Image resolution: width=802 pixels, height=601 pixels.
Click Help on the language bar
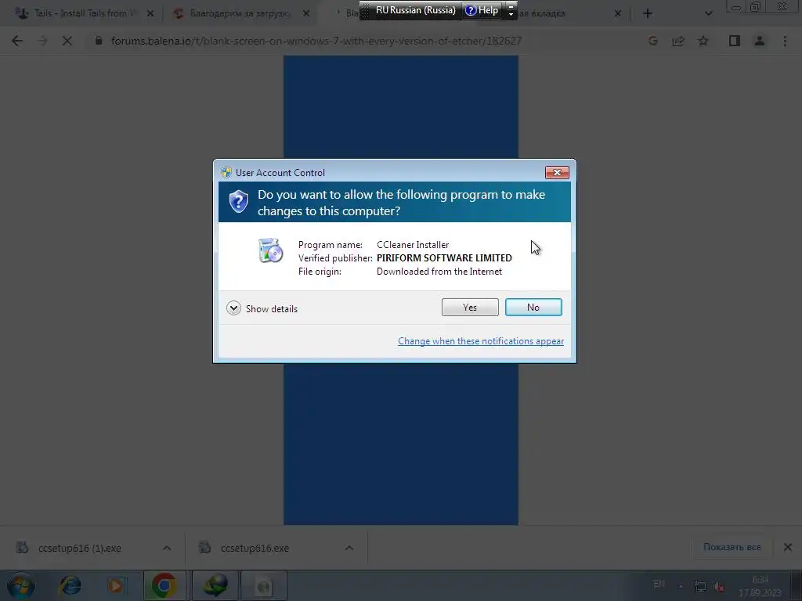coord(482,10)
